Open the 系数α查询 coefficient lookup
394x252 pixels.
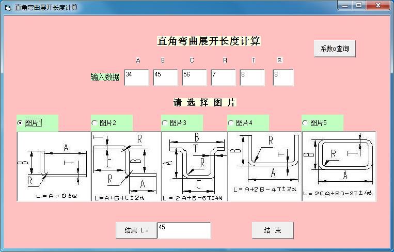point(335,49)
